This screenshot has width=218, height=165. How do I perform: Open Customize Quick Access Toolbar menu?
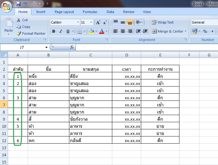47,4
